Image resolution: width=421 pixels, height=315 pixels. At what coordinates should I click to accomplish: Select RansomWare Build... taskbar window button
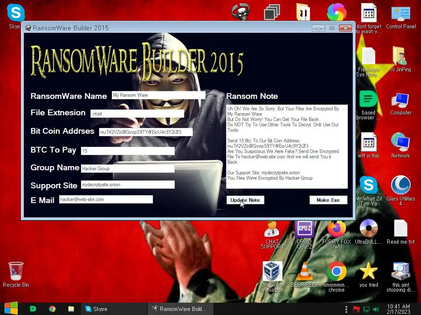pos(180,309)
